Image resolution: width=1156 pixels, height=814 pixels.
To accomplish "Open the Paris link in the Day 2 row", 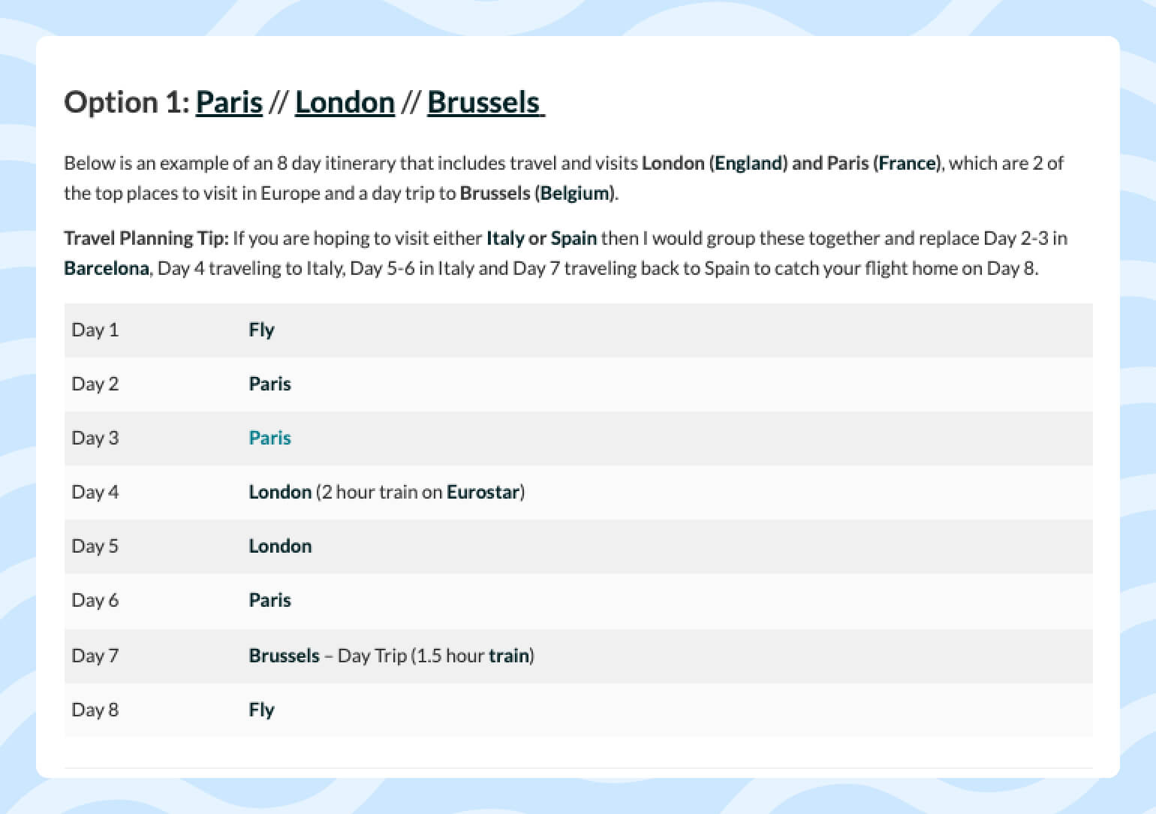I will coord(269,384).
